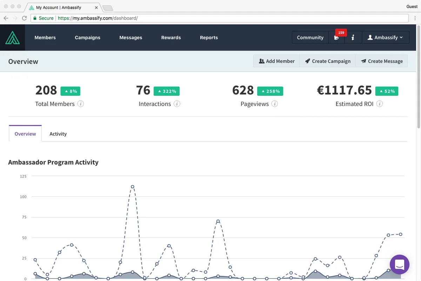421x281 pixels.
Task: Click the 322% interactions growth badge
Action: click(x=167, y=91)
